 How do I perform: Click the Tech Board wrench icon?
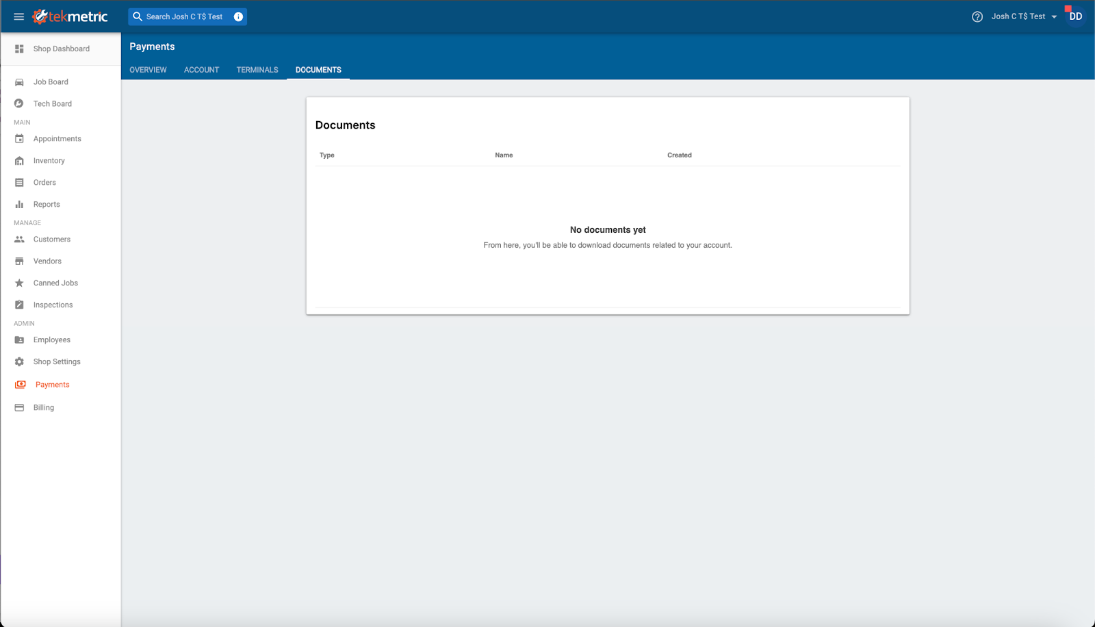[19, 104]
